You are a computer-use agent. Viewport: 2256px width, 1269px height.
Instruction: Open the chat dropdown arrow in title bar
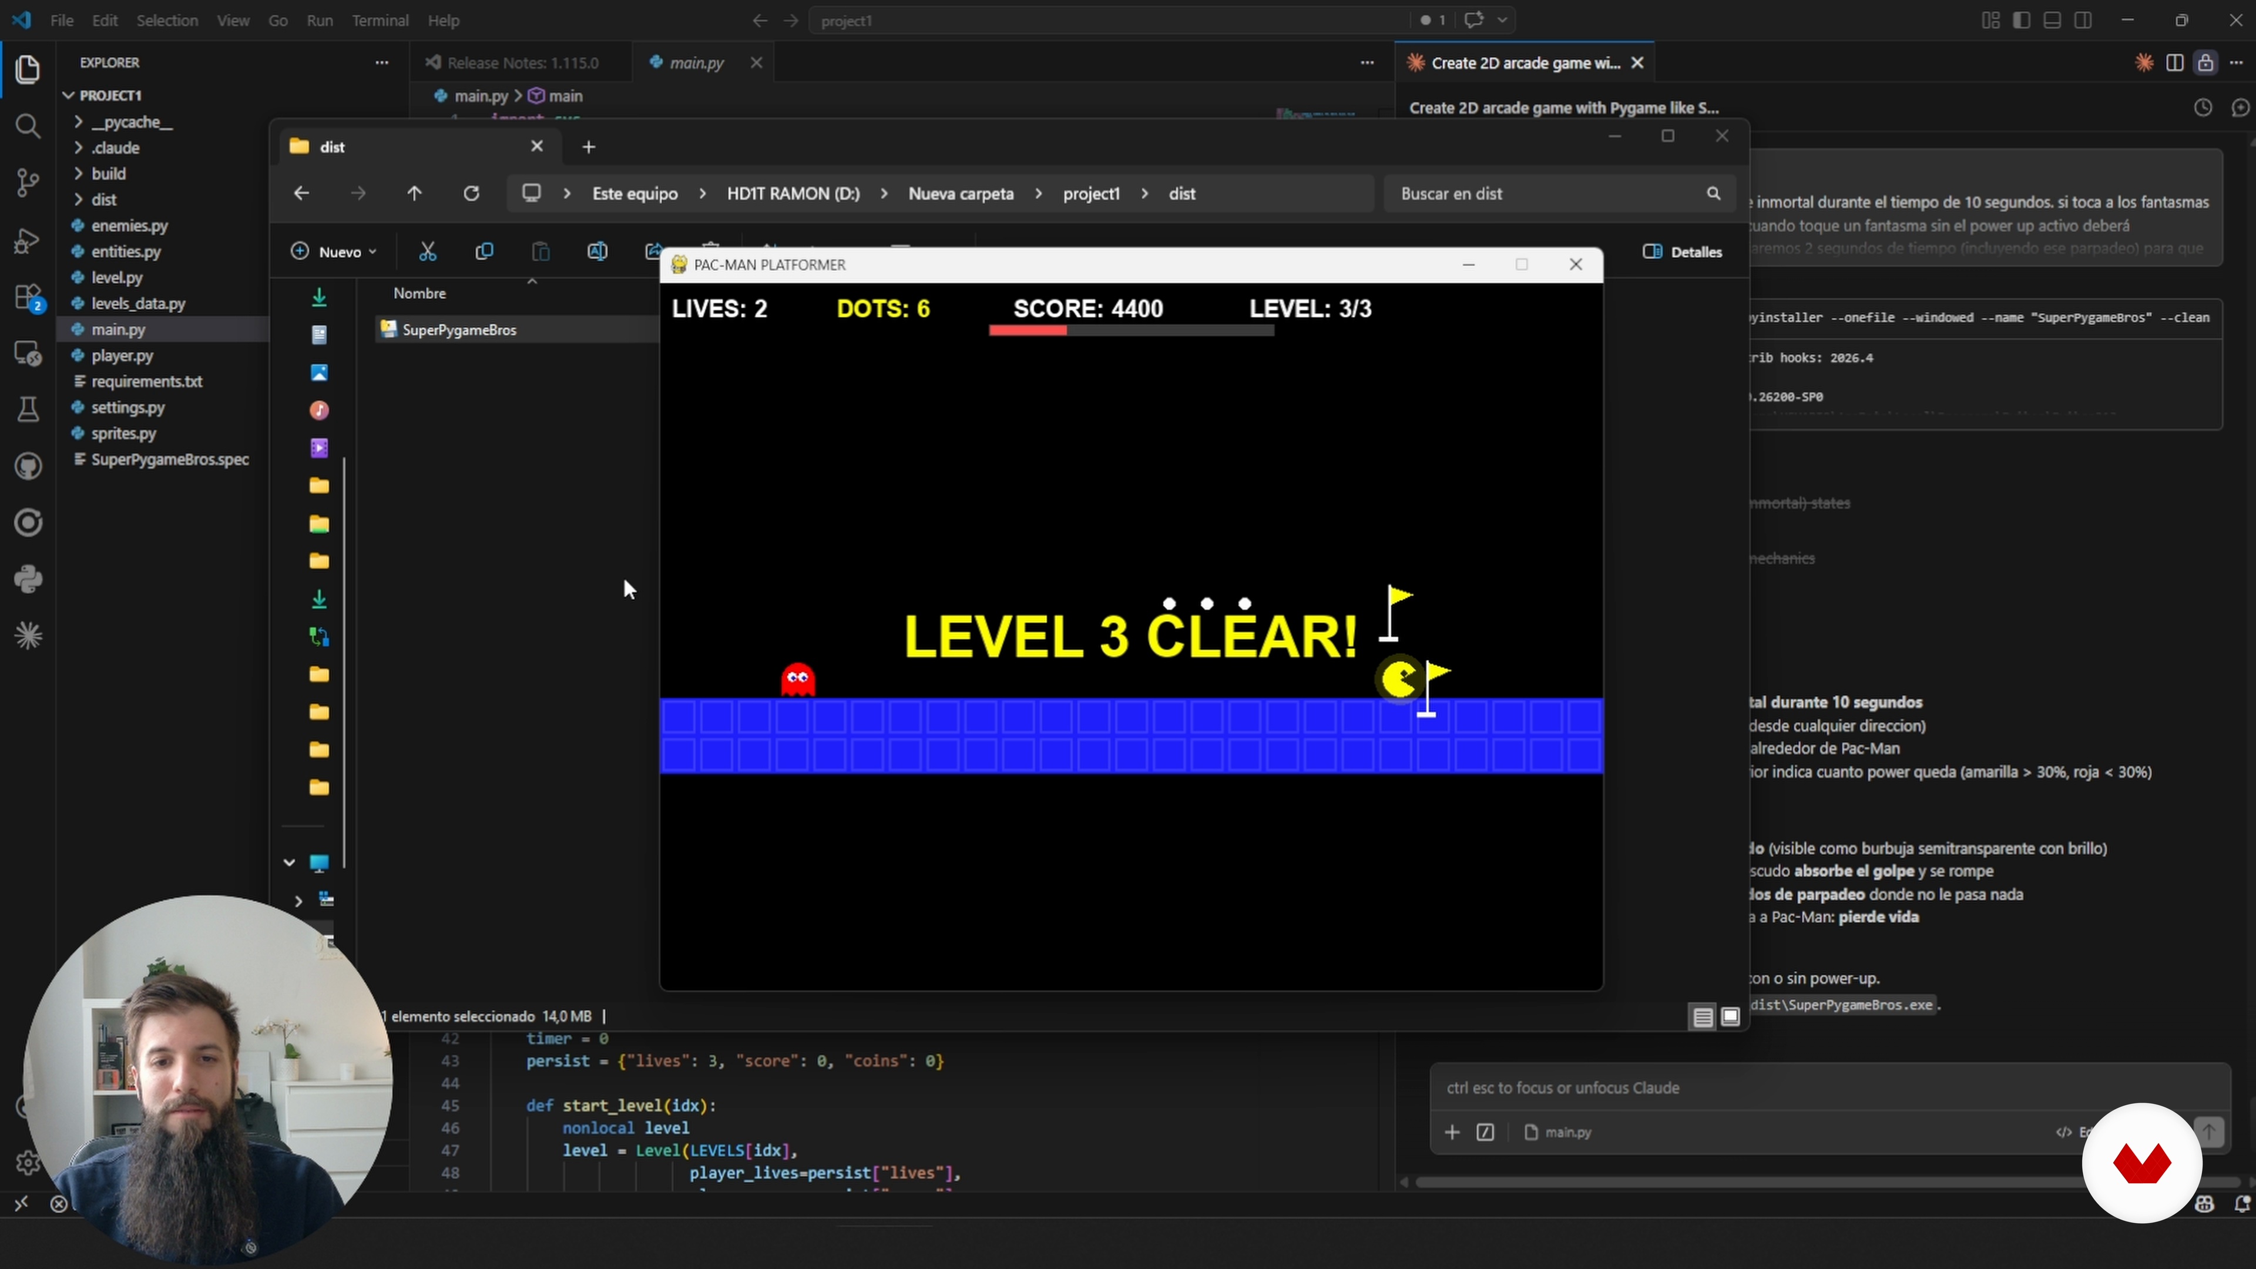tap(1503, 20)
